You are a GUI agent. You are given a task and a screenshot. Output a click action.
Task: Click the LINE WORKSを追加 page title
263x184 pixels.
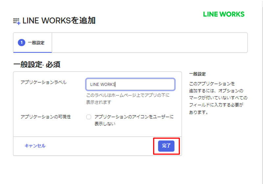tap(59, 21)
